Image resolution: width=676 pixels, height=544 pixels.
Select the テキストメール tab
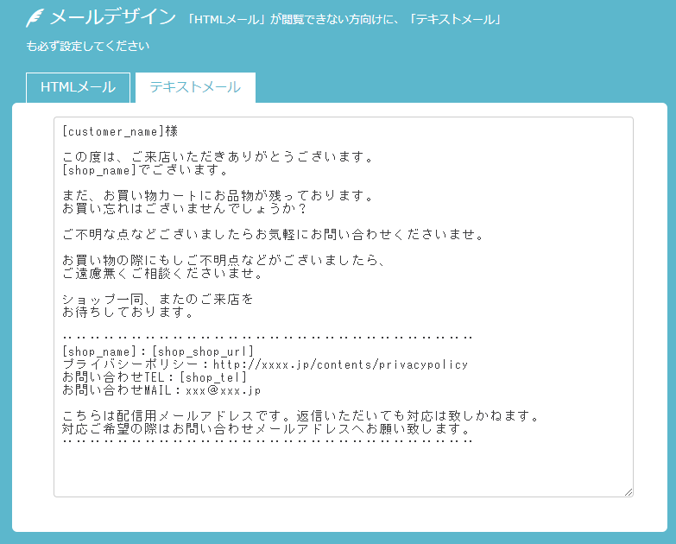(x=195, y=88)
